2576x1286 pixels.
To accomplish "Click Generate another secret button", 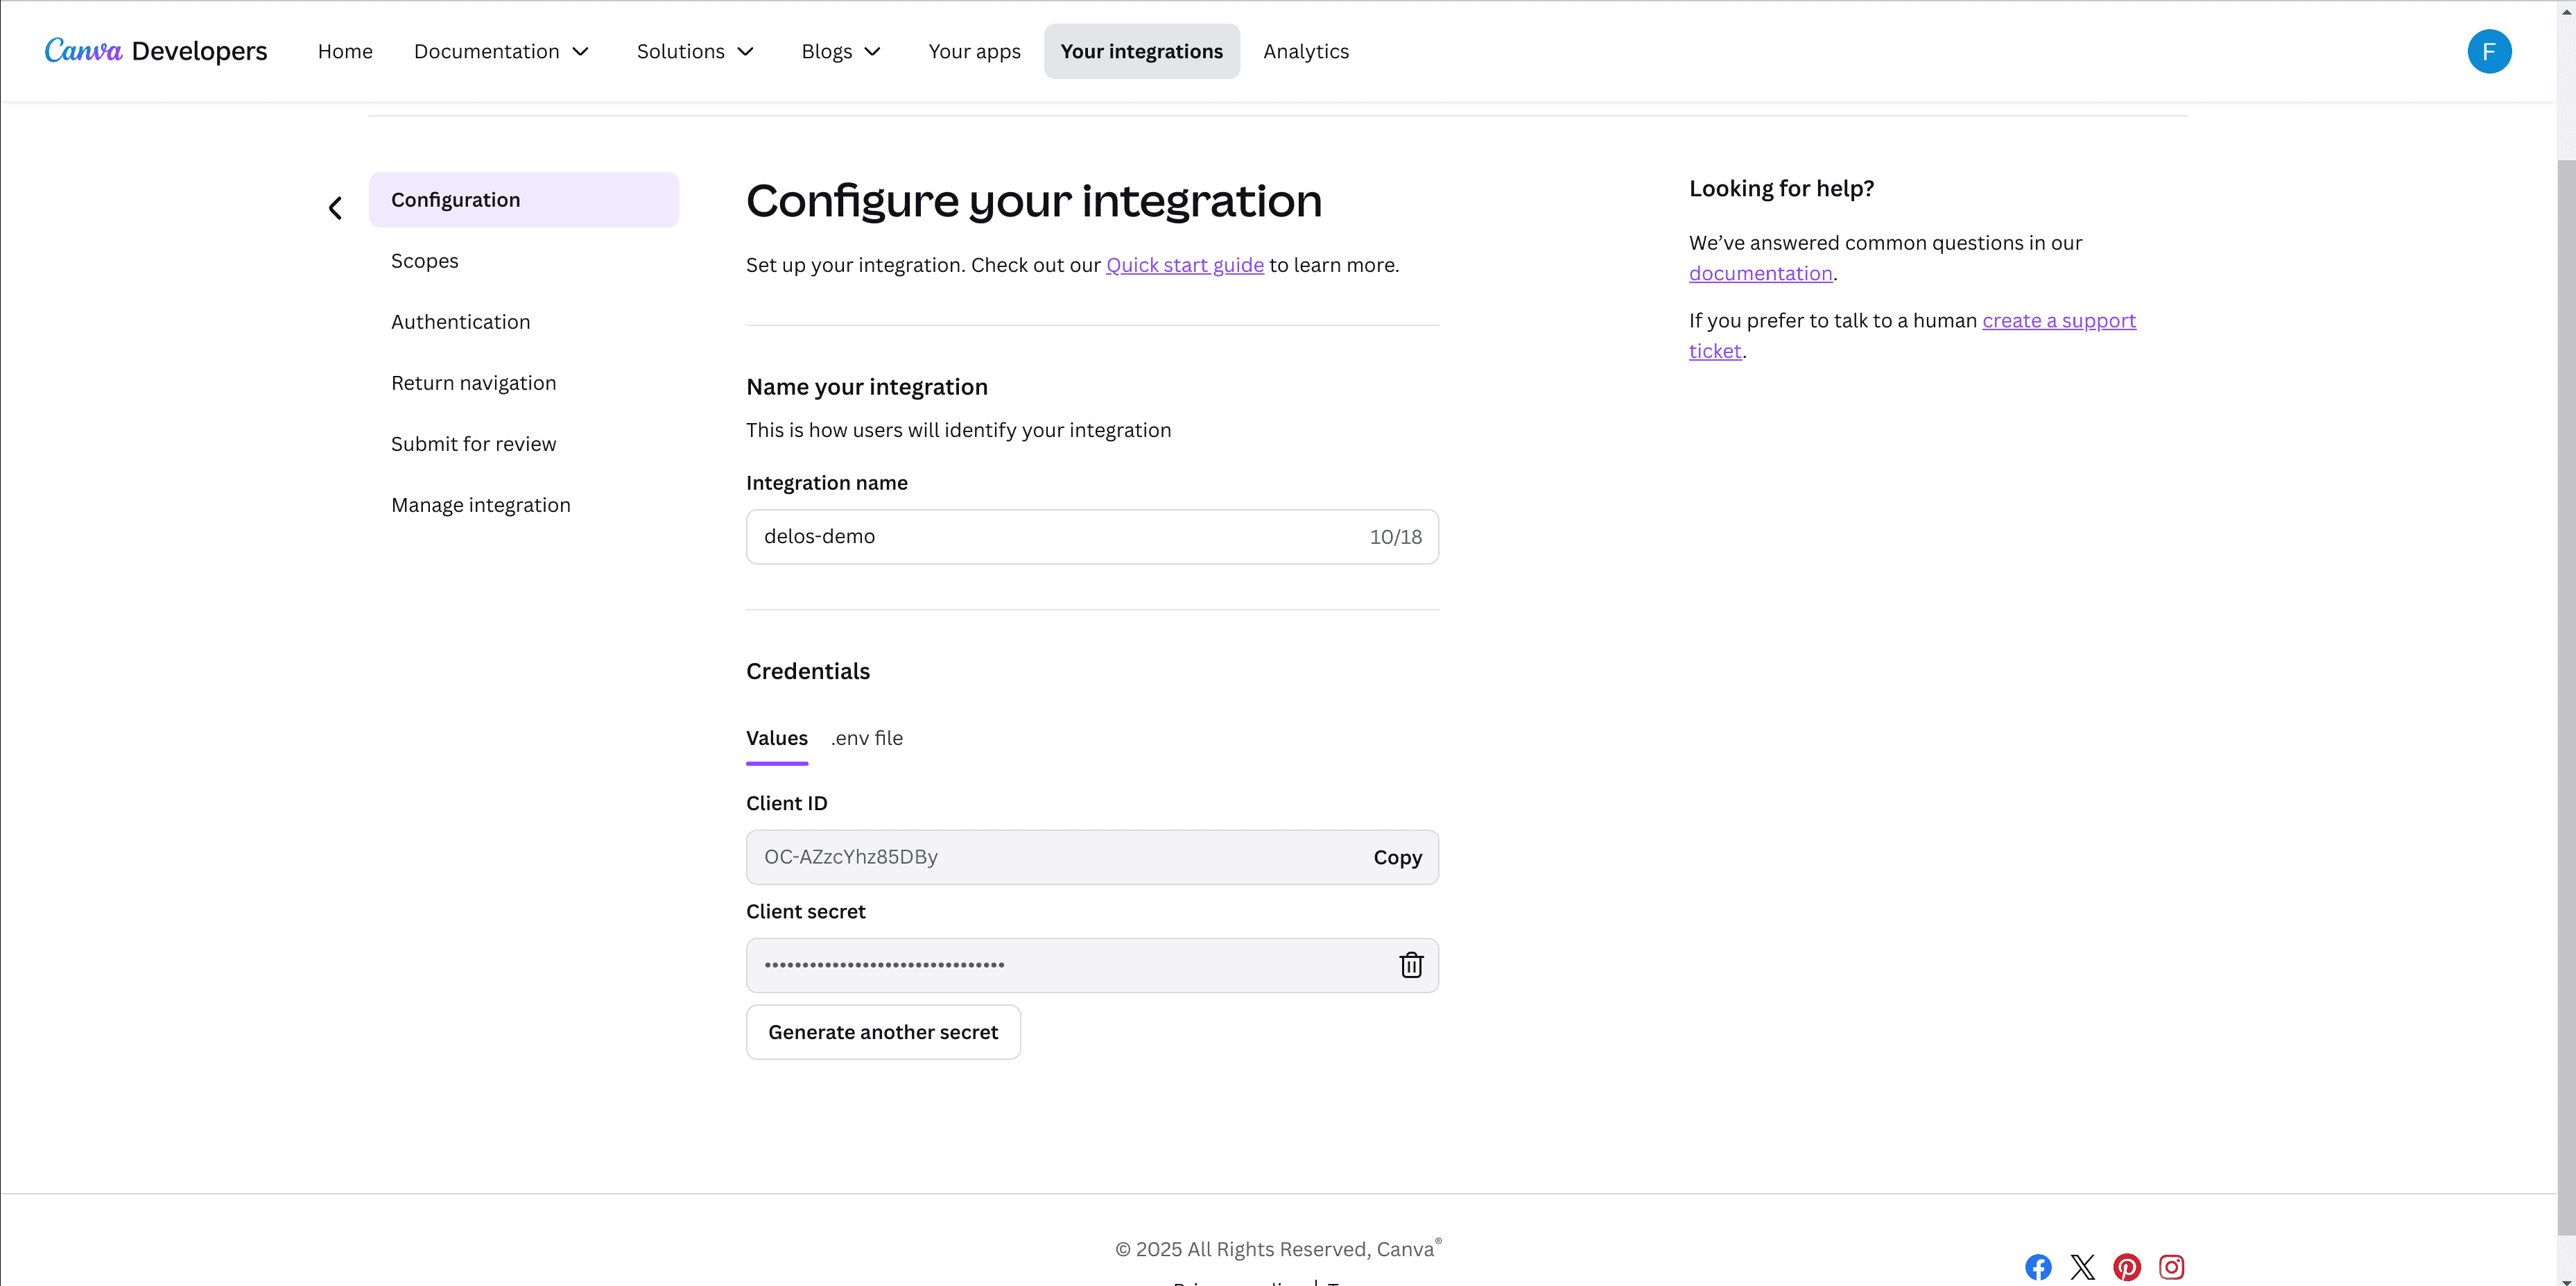I will [x=883, y=1032].
